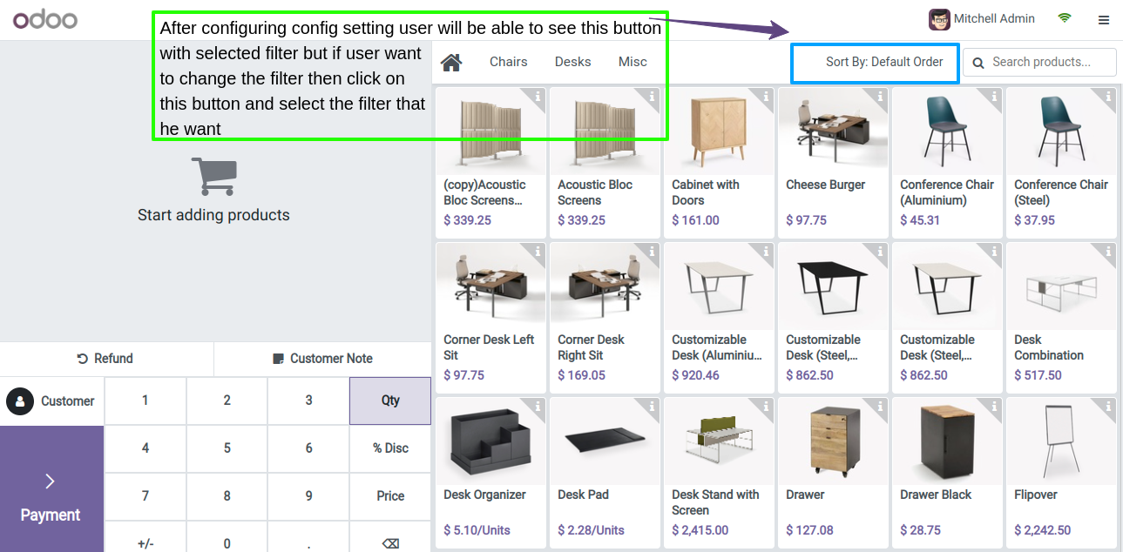Toggle Qty mode on numpad
The width and height of the screenshot is (1123, 552).
pyautogui.click(x=390, y=401)
